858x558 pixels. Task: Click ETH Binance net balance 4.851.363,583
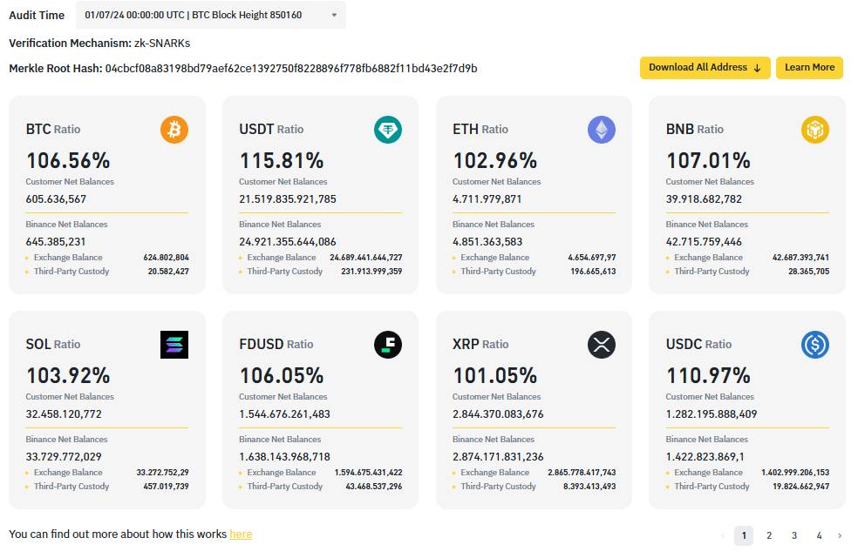coord(487,241)
